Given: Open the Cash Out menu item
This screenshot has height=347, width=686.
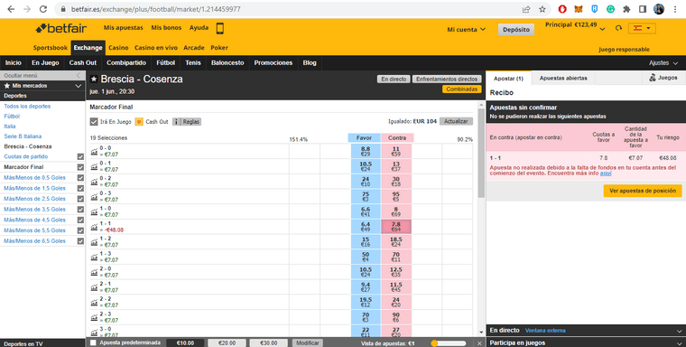Looking at the screenshot, I should (x=83, y=62).
